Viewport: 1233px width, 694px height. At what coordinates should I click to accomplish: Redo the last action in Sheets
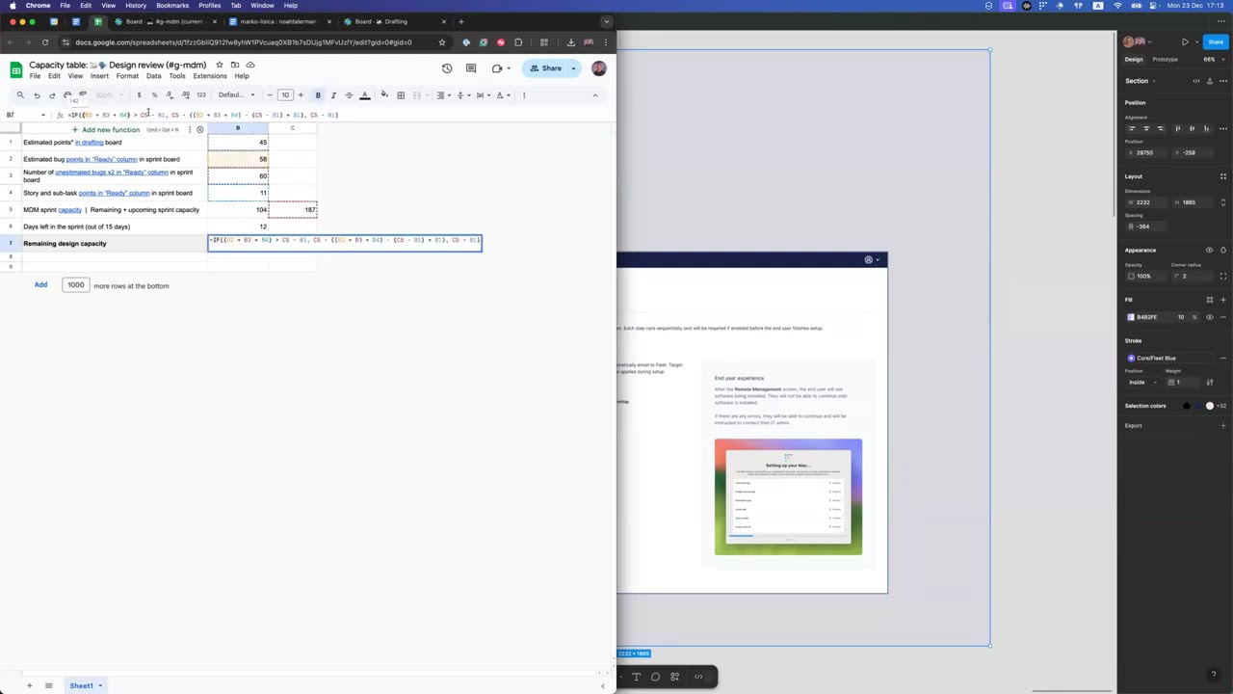pos(52,95)
